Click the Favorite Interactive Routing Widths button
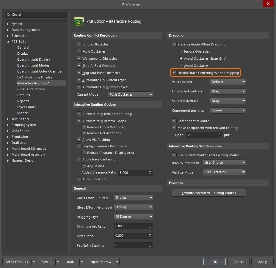Viewport: 276px width, 268px height. (209, 193)
